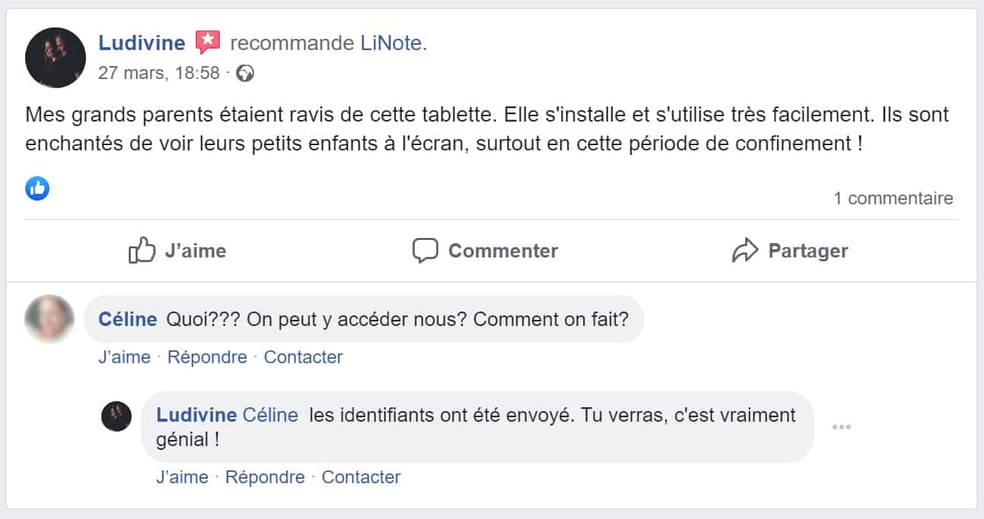
Task: Click Ludivine's small reply avatar
Action: [117, 416]
